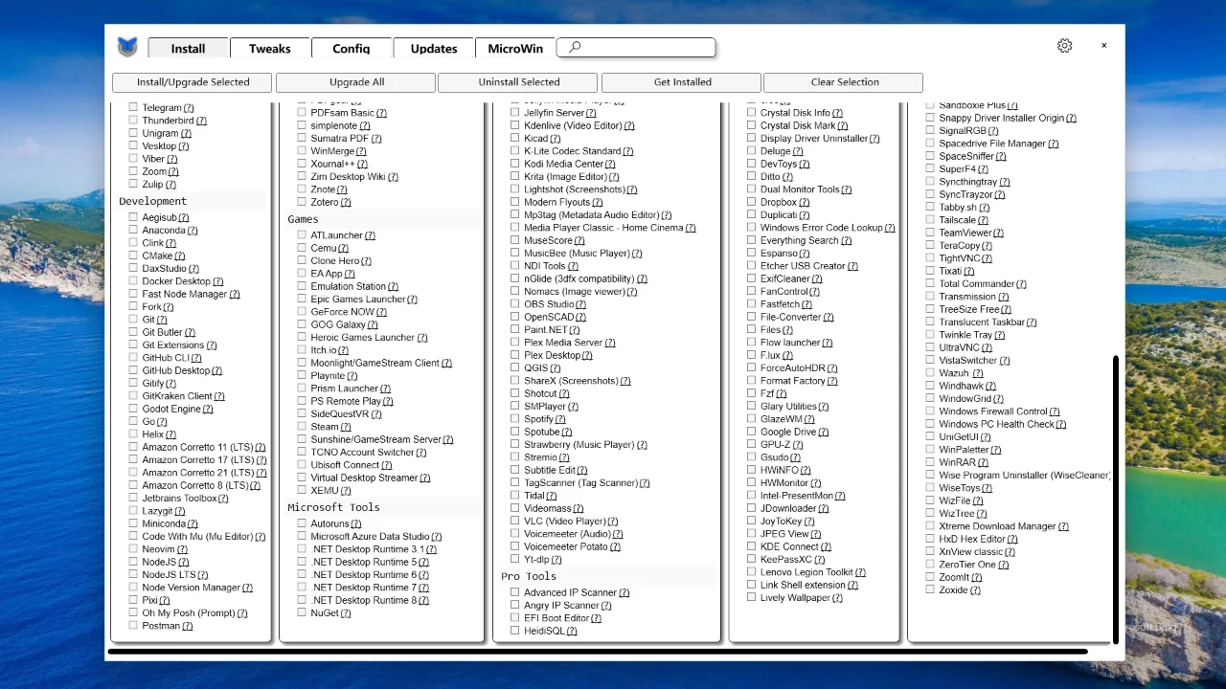Image resolution: width=1226 pixels, height=689 pixels.
Task: Focus the search field in the top bar
Action: 636,47
